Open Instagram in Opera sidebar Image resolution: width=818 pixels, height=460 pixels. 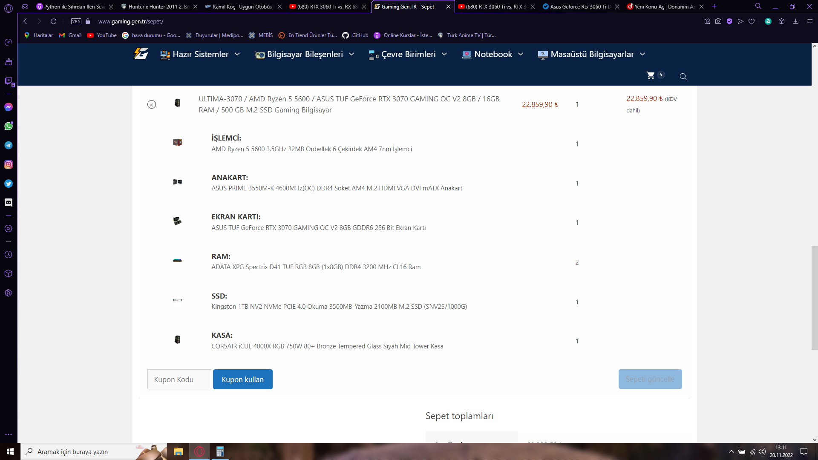[x=9, y=164]
